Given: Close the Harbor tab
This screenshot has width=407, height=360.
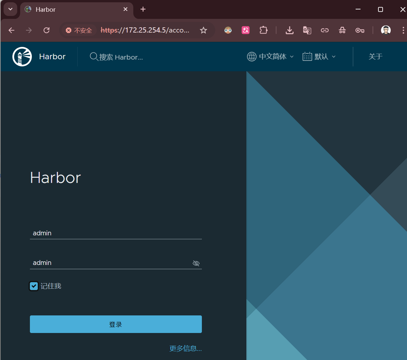Looking at the screenshot, I should [125, 9].
